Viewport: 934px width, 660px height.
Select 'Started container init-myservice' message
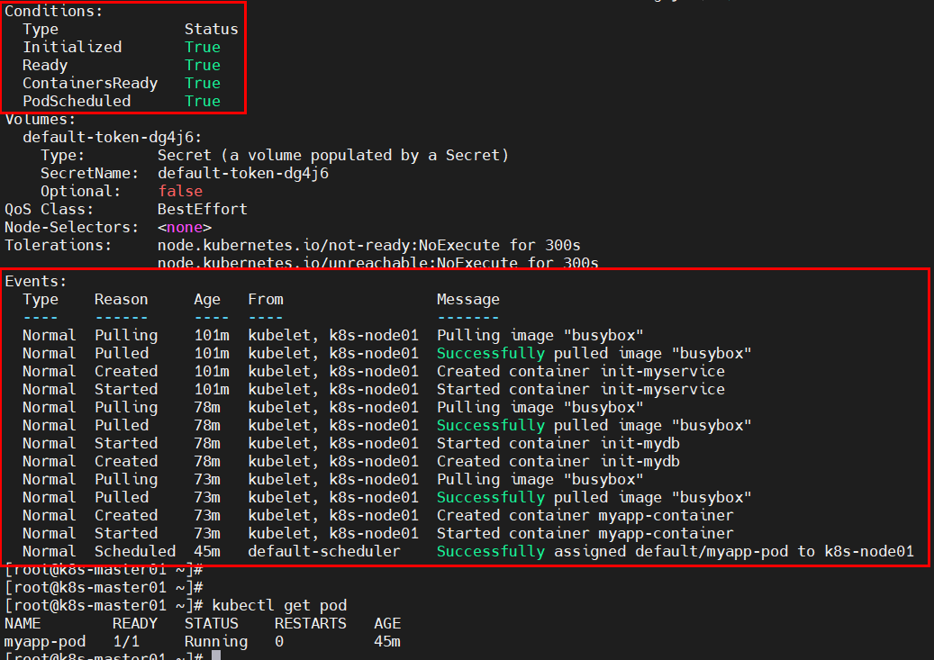click(581, 390)
